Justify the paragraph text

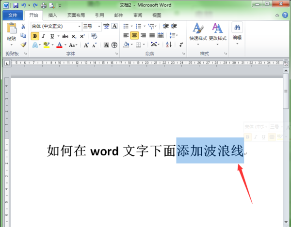[x=152, y=35]
